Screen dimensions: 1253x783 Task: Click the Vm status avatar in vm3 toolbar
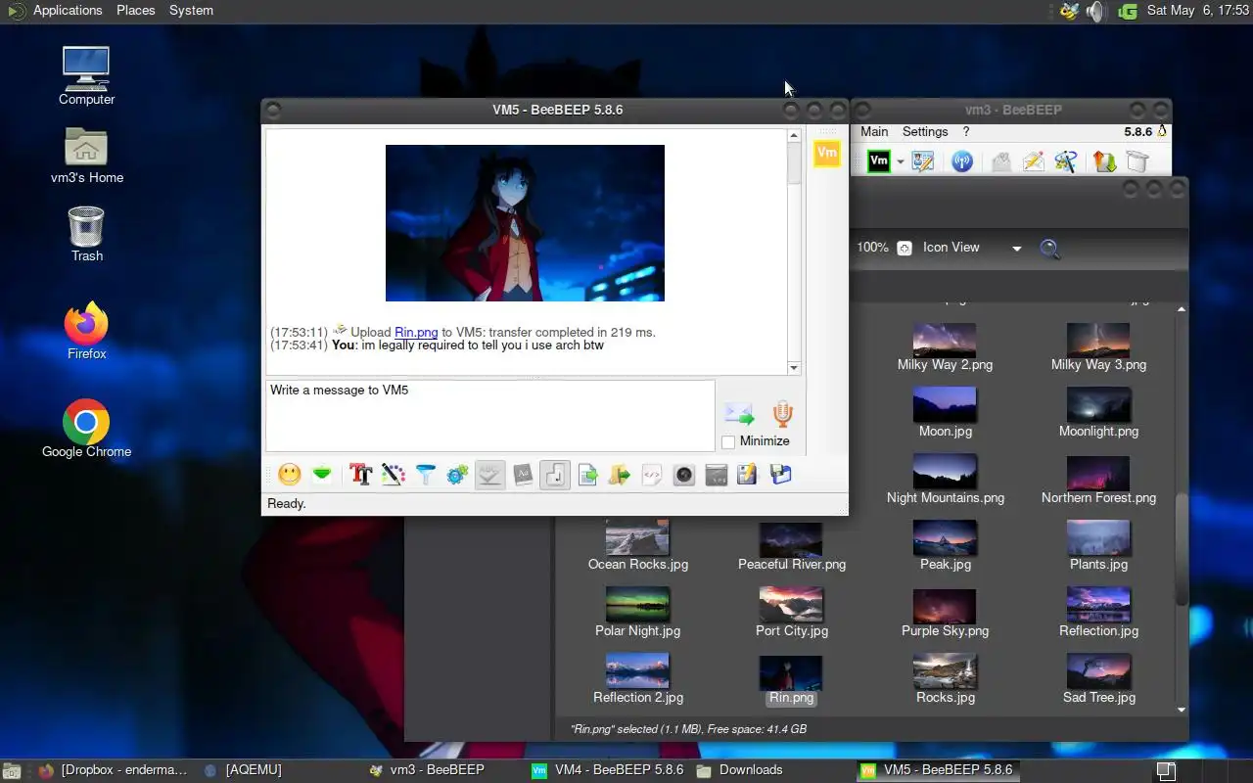879,161
